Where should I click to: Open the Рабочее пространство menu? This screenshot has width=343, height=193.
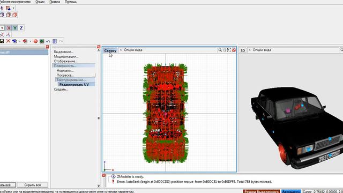point(16,2)
